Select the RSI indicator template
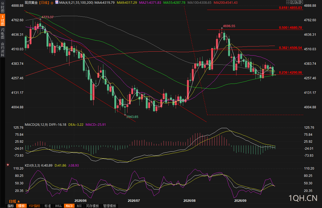This screenshot has height=208, width=322. (x=79, y=206)
